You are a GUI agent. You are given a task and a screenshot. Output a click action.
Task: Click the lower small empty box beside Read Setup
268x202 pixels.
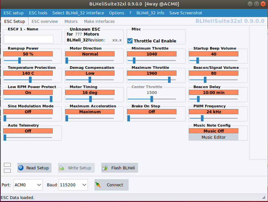coord(7,171)
